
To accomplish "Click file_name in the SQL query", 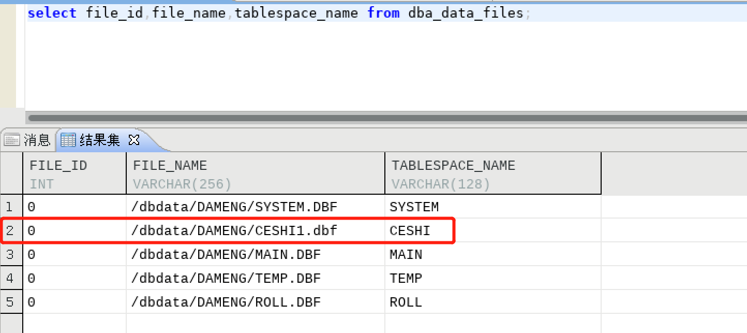I will [189, 13].
